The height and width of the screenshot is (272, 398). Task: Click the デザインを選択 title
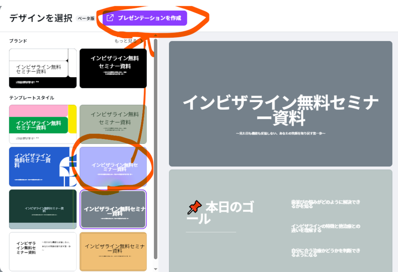pyautogui.click(x=41, y=18)
